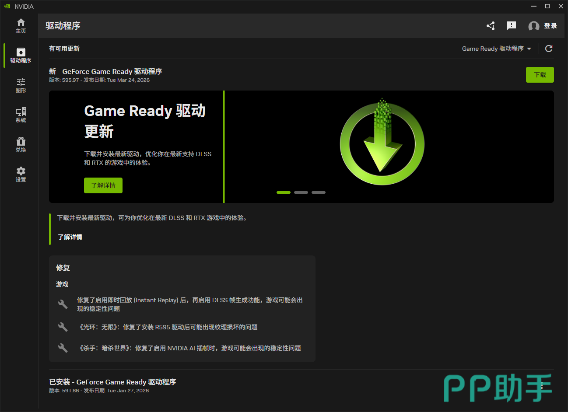
Task: Click the 修复 section heading
Action: [63, 268]
